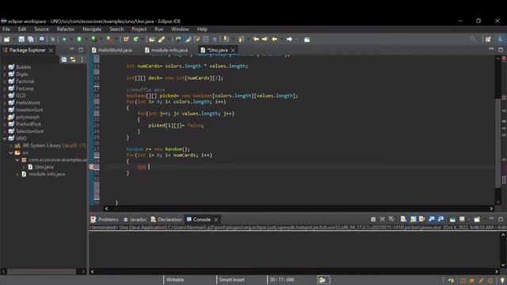
Task: Close the Package Explorer view tab
Action: click(x=51, y=50)
